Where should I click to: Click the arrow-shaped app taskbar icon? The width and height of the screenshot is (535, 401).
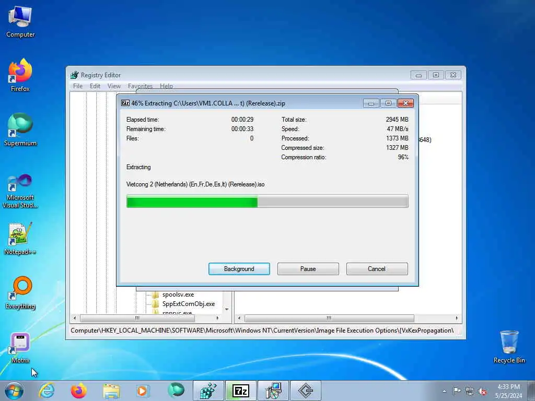305,391
